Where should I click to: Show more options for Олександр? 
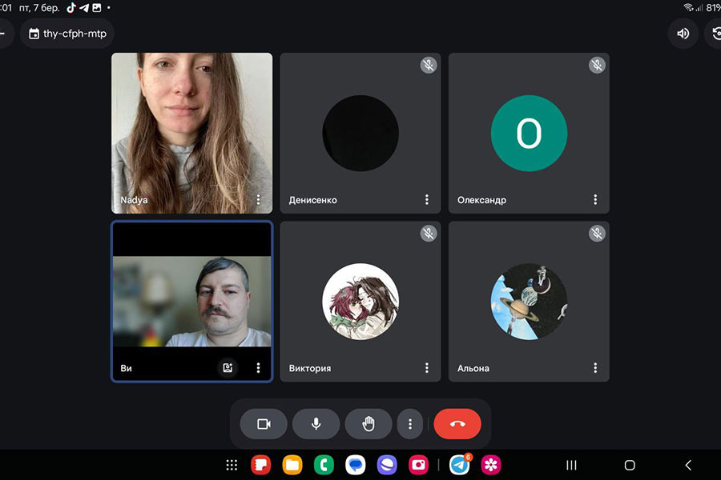coord(595,199)
